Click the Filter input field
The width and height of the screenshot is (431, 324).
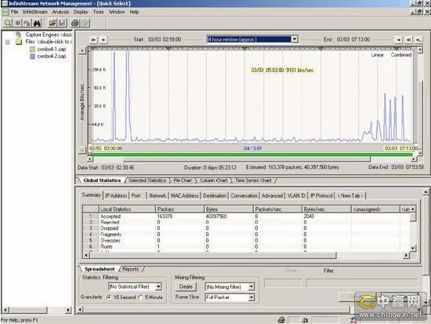[x=362, y=282]
